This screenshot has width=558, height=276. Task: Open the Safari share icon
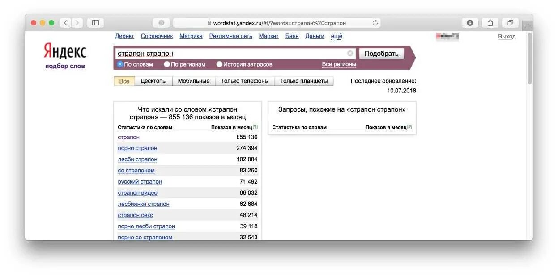490,23
